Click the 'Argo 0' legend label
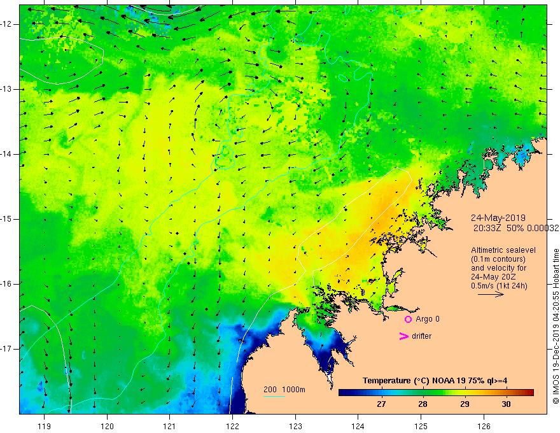The width and height of the screenshot is (560, 433). (x=428, y=318)
